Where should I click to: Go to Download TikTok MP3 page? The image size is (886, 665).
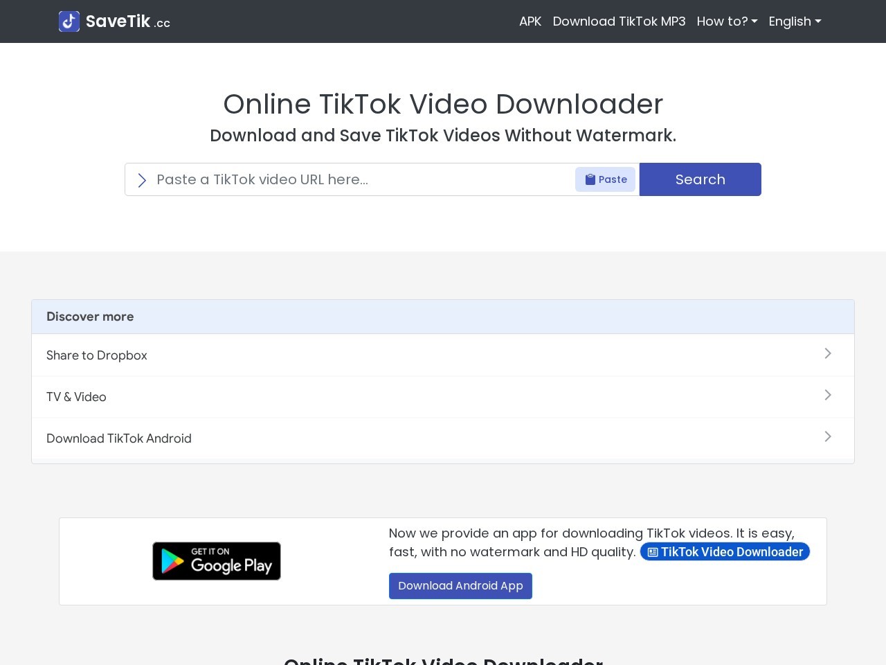click(619, 21)
